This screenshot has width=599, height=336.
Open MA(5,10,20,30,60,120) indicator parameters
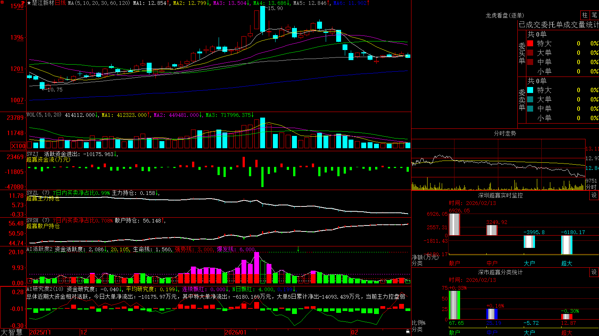click(99, 3)
